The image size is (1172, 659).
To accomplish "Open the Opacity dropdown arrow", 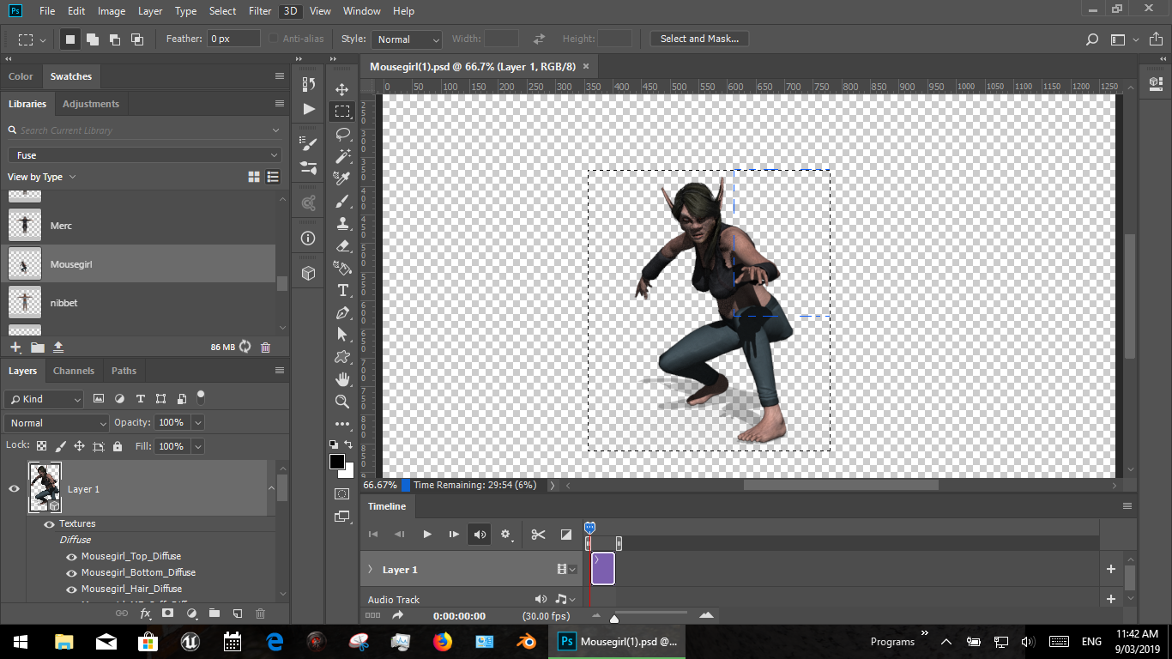I will tap(198, 423).
